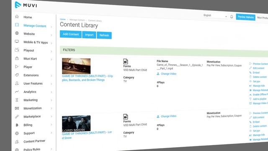Viewport: 268px width, 151px height.
Task: Click the Forms file icon for Lord Snow
Action: coord(126,117)
